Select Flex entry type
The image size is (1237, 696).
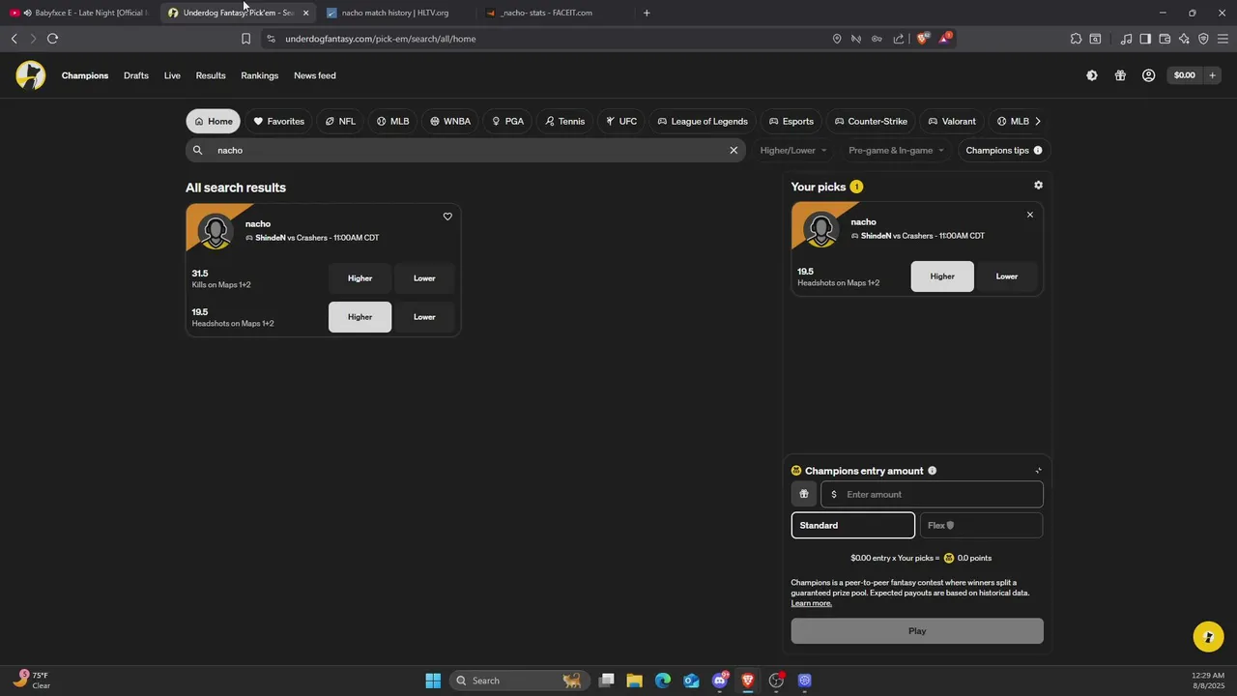tap(981, 525)
